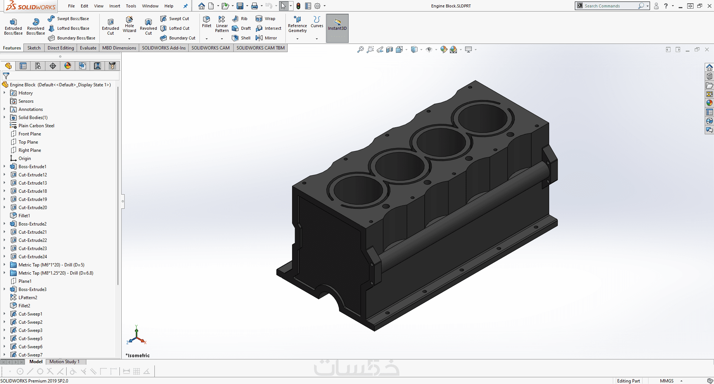This screenshot has height=384, width=714.
Task: Open the Tools menu
Action: point(131,6)
